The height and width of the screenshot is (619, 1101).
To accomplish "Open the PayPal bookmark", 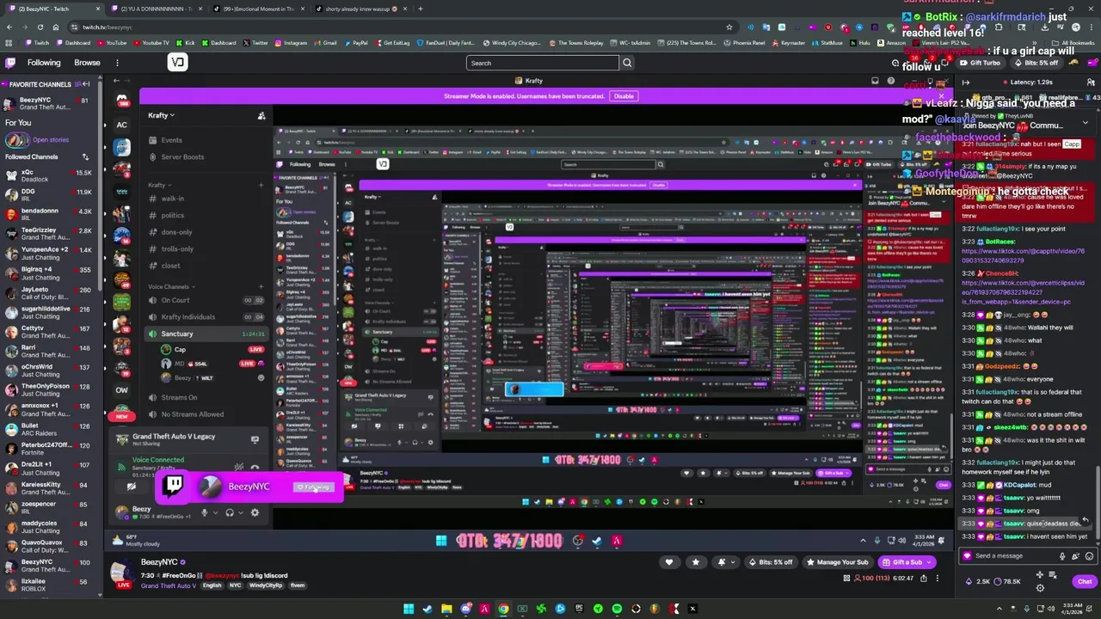I will tap(356, 42).
